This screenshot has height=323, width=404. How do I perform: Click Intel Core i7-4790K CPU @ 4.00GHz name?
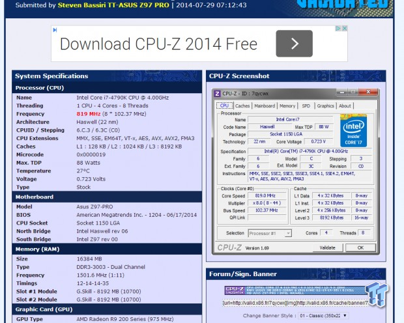123,98
